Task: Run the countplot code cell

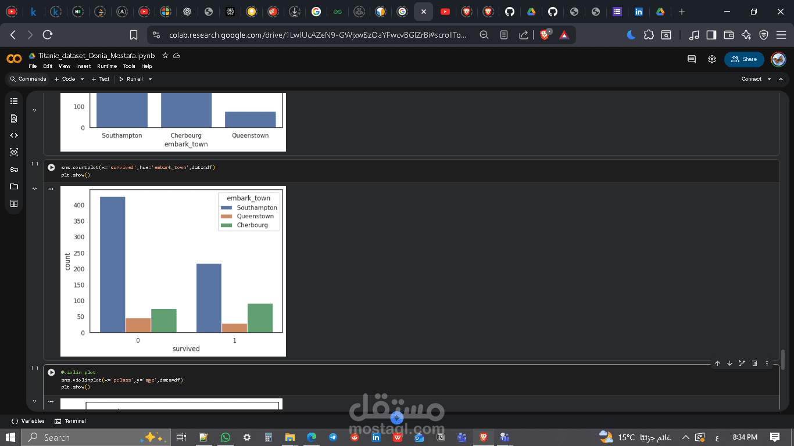Action: pos(51,167)
